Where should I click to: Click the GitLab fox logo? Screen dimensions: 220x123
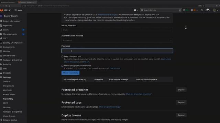point(1,10)
